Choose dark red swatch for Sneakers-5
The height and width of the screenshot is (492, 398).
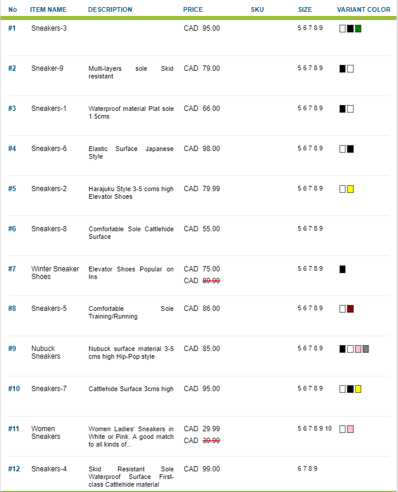pyautogui.click(x=350, y=309)
